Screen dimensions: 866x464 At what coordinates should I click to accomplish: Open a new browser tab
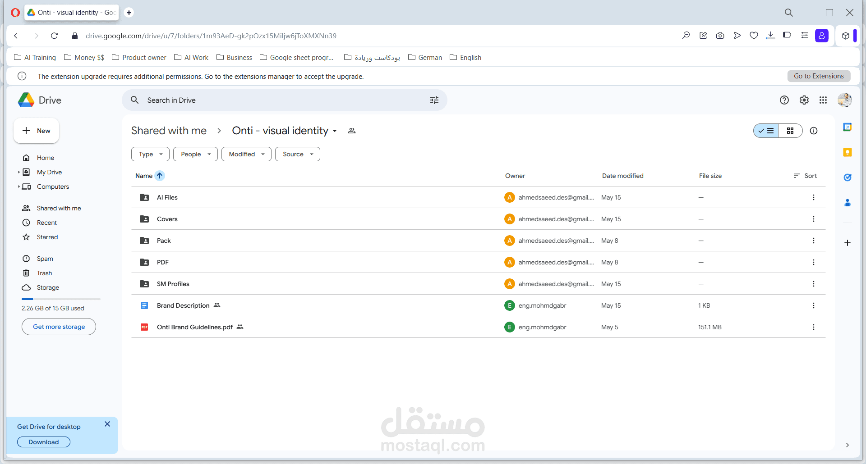129,12
